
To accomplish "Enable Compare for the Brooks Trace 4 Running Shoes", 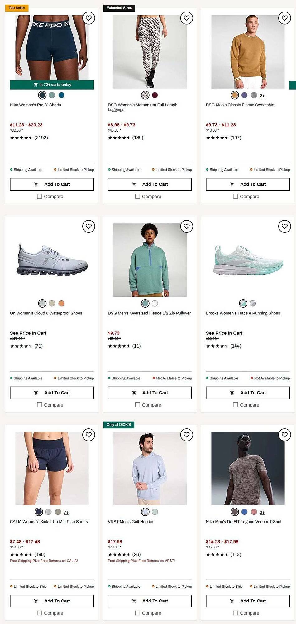I will click(x=236, y=405).
